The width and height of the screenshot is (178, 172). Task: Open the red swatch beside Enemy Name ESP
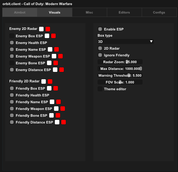coord(57,50)
